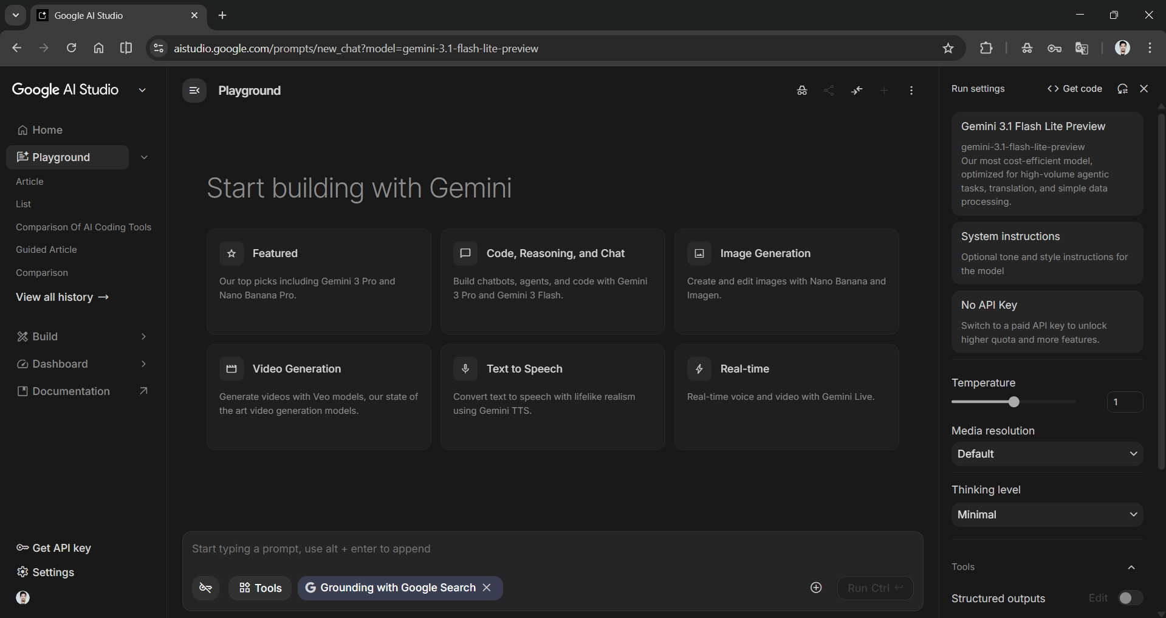
Task: Open the Google AI Studio logo dropdown chevron
Action: (142, 90)
